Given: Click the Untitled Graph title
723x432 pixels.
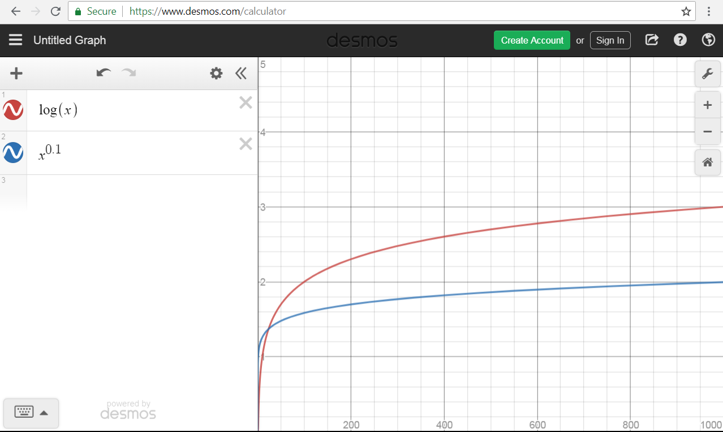Looking at the screenshot, I should [x=70, y=40].
